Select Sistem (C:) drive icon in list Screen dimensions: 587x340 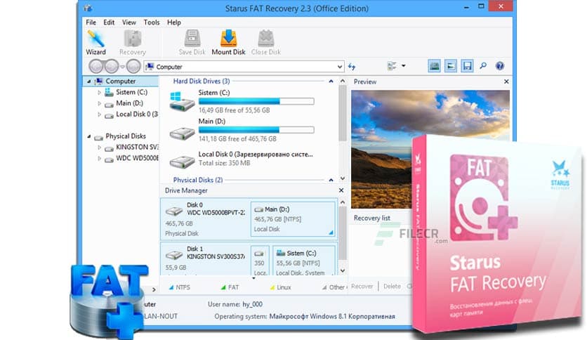pyautogui.click(x=182, y=101)
